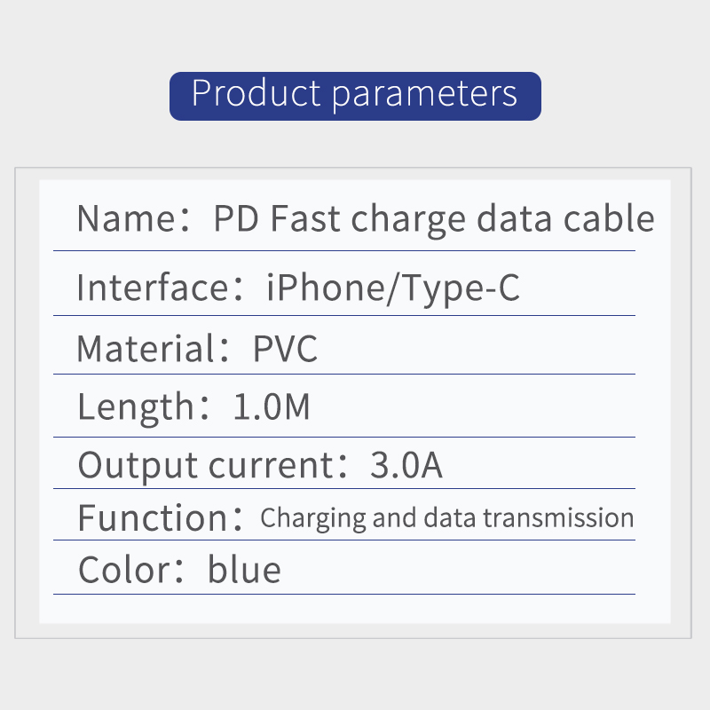Click the 3.0A output current value
Screen dimensions: 710x710
(x=406, y=465)
